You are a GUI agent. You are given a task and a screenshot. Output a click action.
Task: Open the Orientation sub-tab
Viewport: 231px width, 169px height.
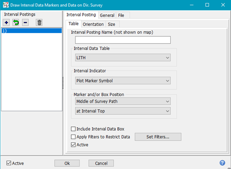click(x=93, y=24)
